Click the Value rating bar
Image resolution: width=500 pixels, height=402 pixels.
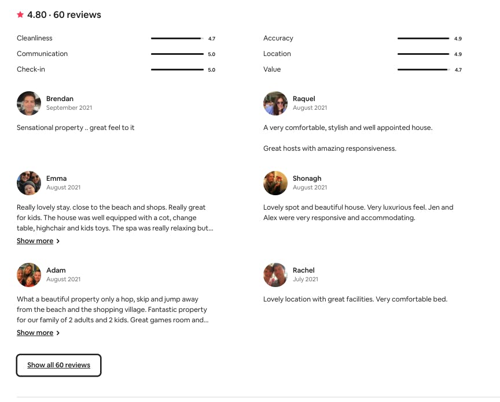424,70
